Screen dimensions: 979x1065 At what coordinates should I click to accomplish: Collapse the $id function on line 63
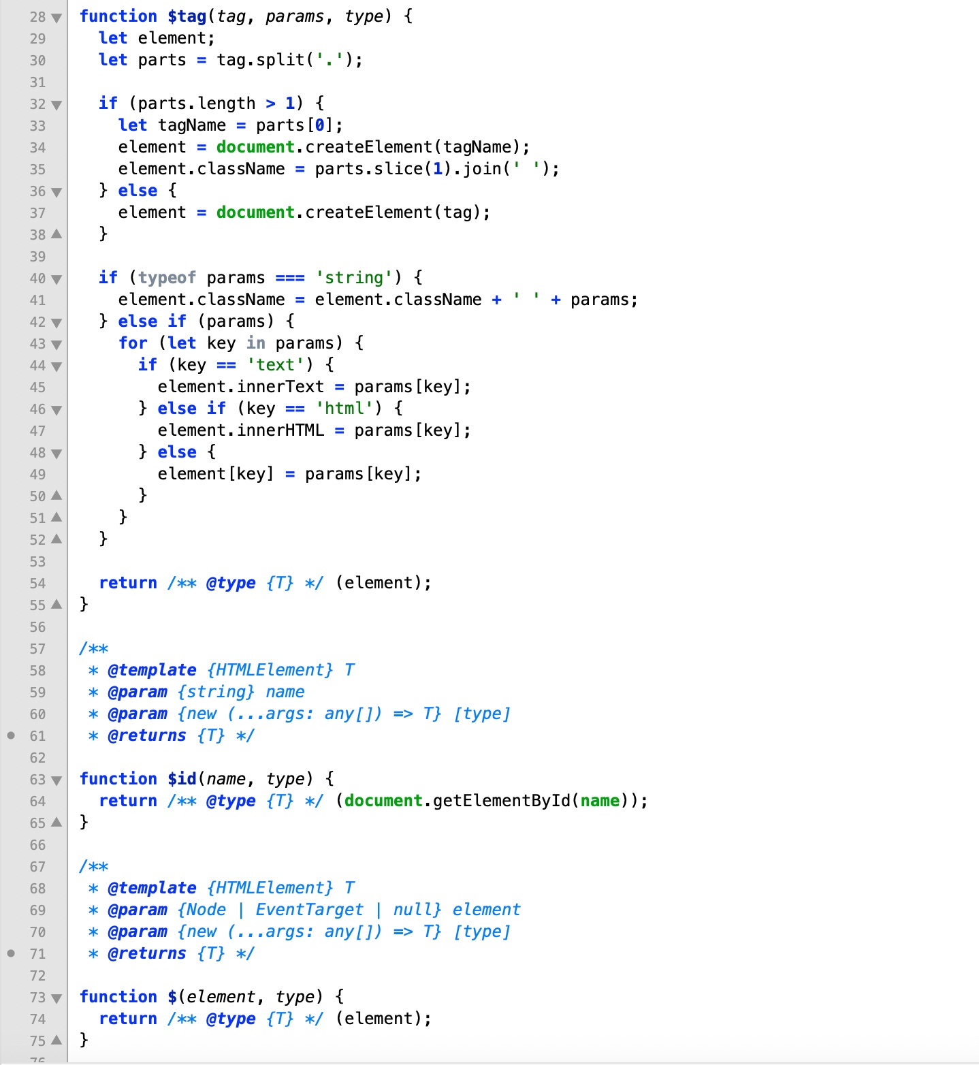[x=57, y=780]
